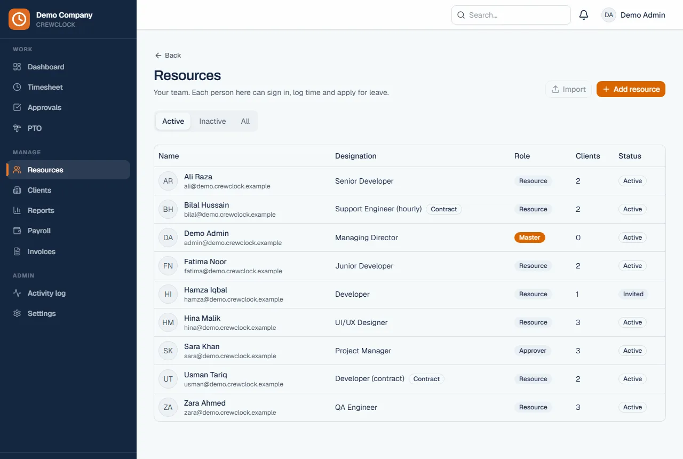
Task: Click the Timesheet clock icon
Action: pyautogui.click(x=17, y=87)
